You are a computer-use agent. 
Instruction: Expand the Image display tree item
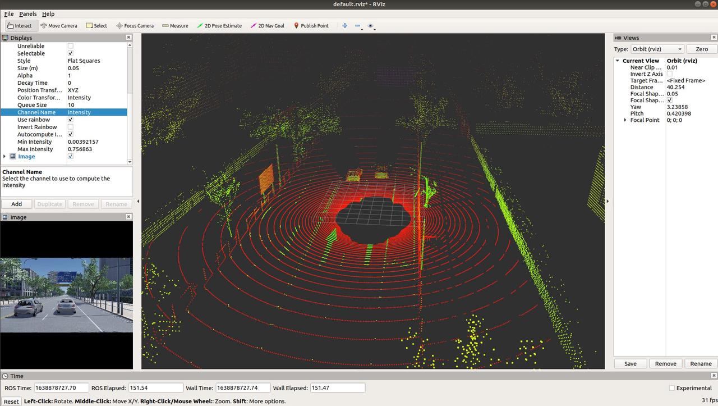click(5, 157)
